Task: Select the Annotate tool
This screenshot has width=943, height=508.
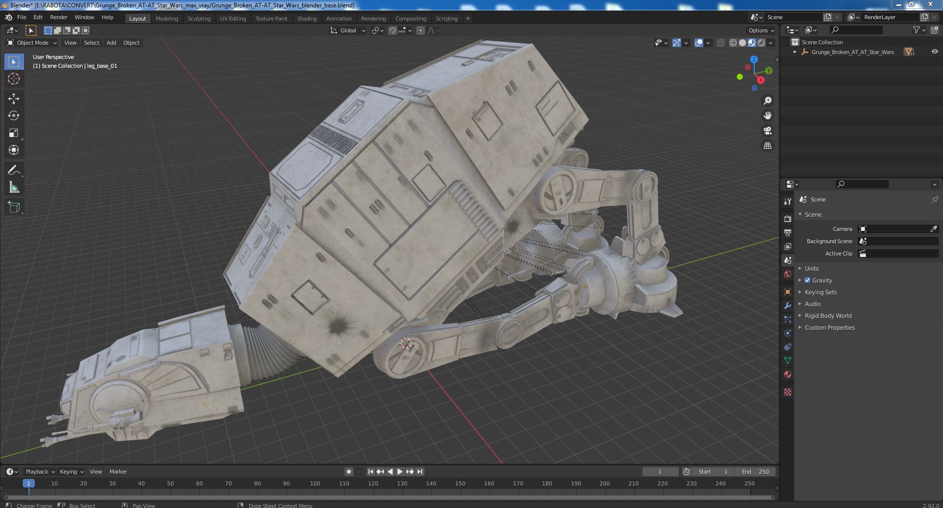Action: coord(14,170)
